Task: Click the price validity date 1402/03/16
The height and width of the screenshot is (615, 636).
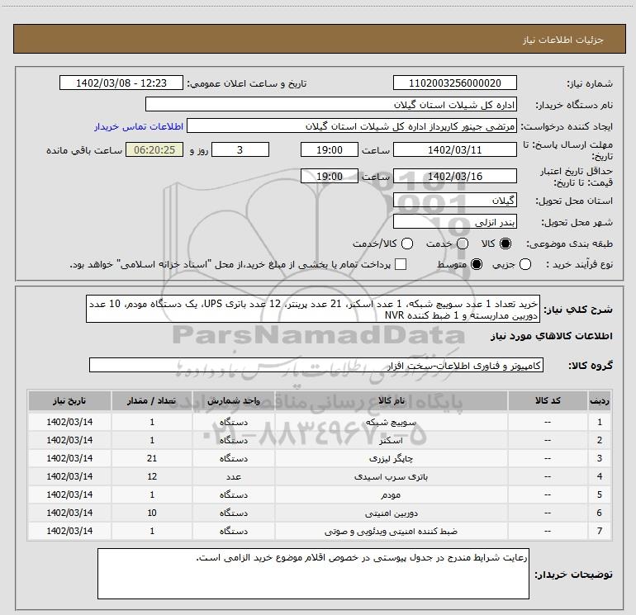Action: tap(454, 176)
